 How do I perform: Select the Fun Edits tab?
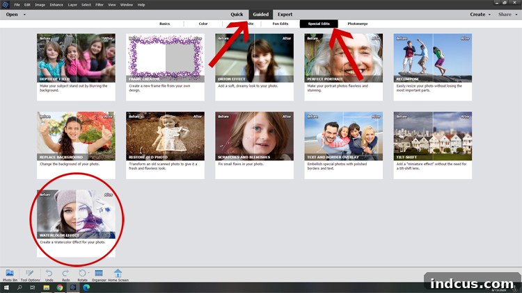pyautogui.click(x=280, y=24)
